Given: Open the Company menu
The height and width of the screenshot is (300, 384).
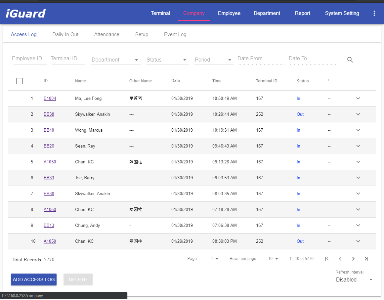Looking at the screenshot, I should [194, 13].
